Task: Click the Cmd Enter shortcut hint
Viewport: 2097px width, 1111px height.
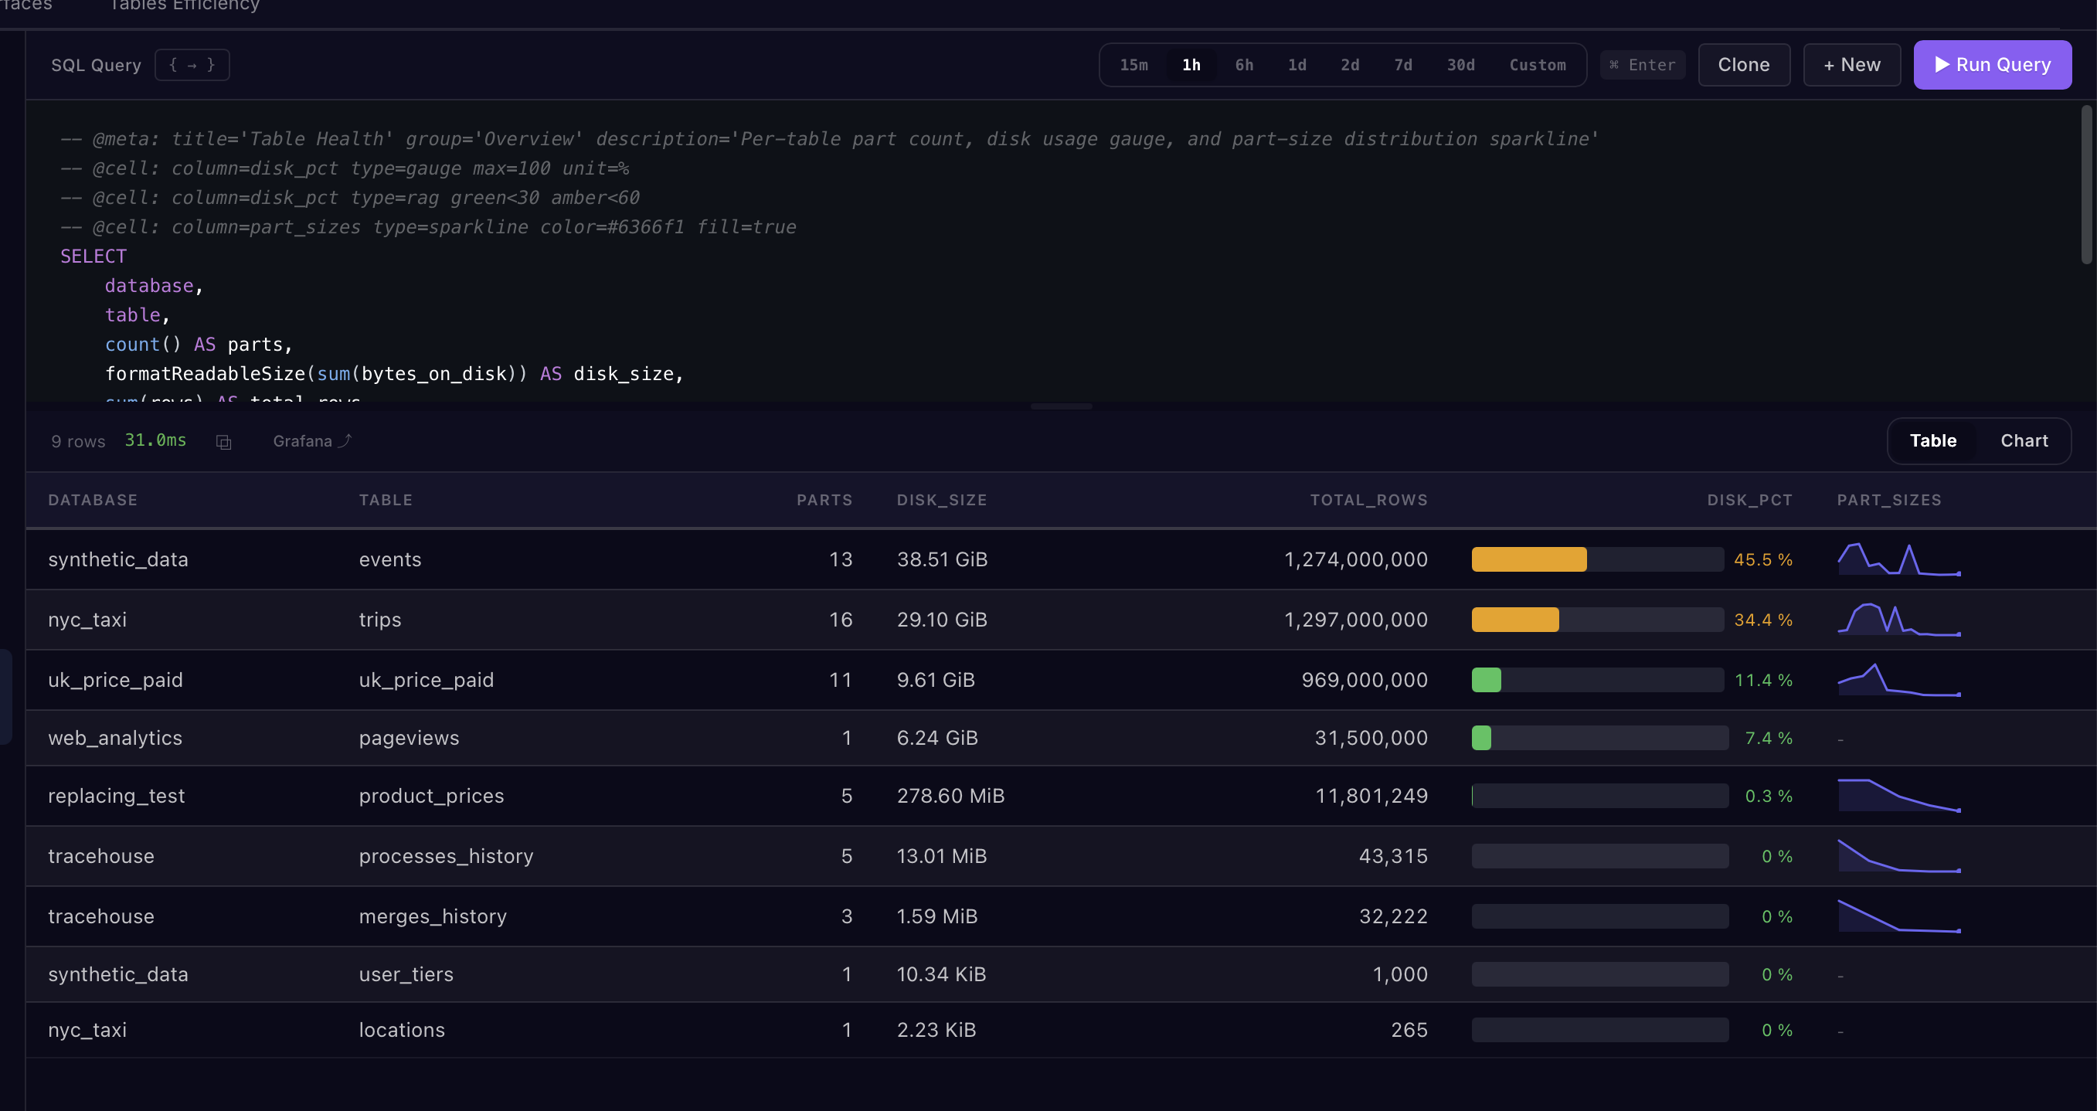Action: [x=1643, y=65]
